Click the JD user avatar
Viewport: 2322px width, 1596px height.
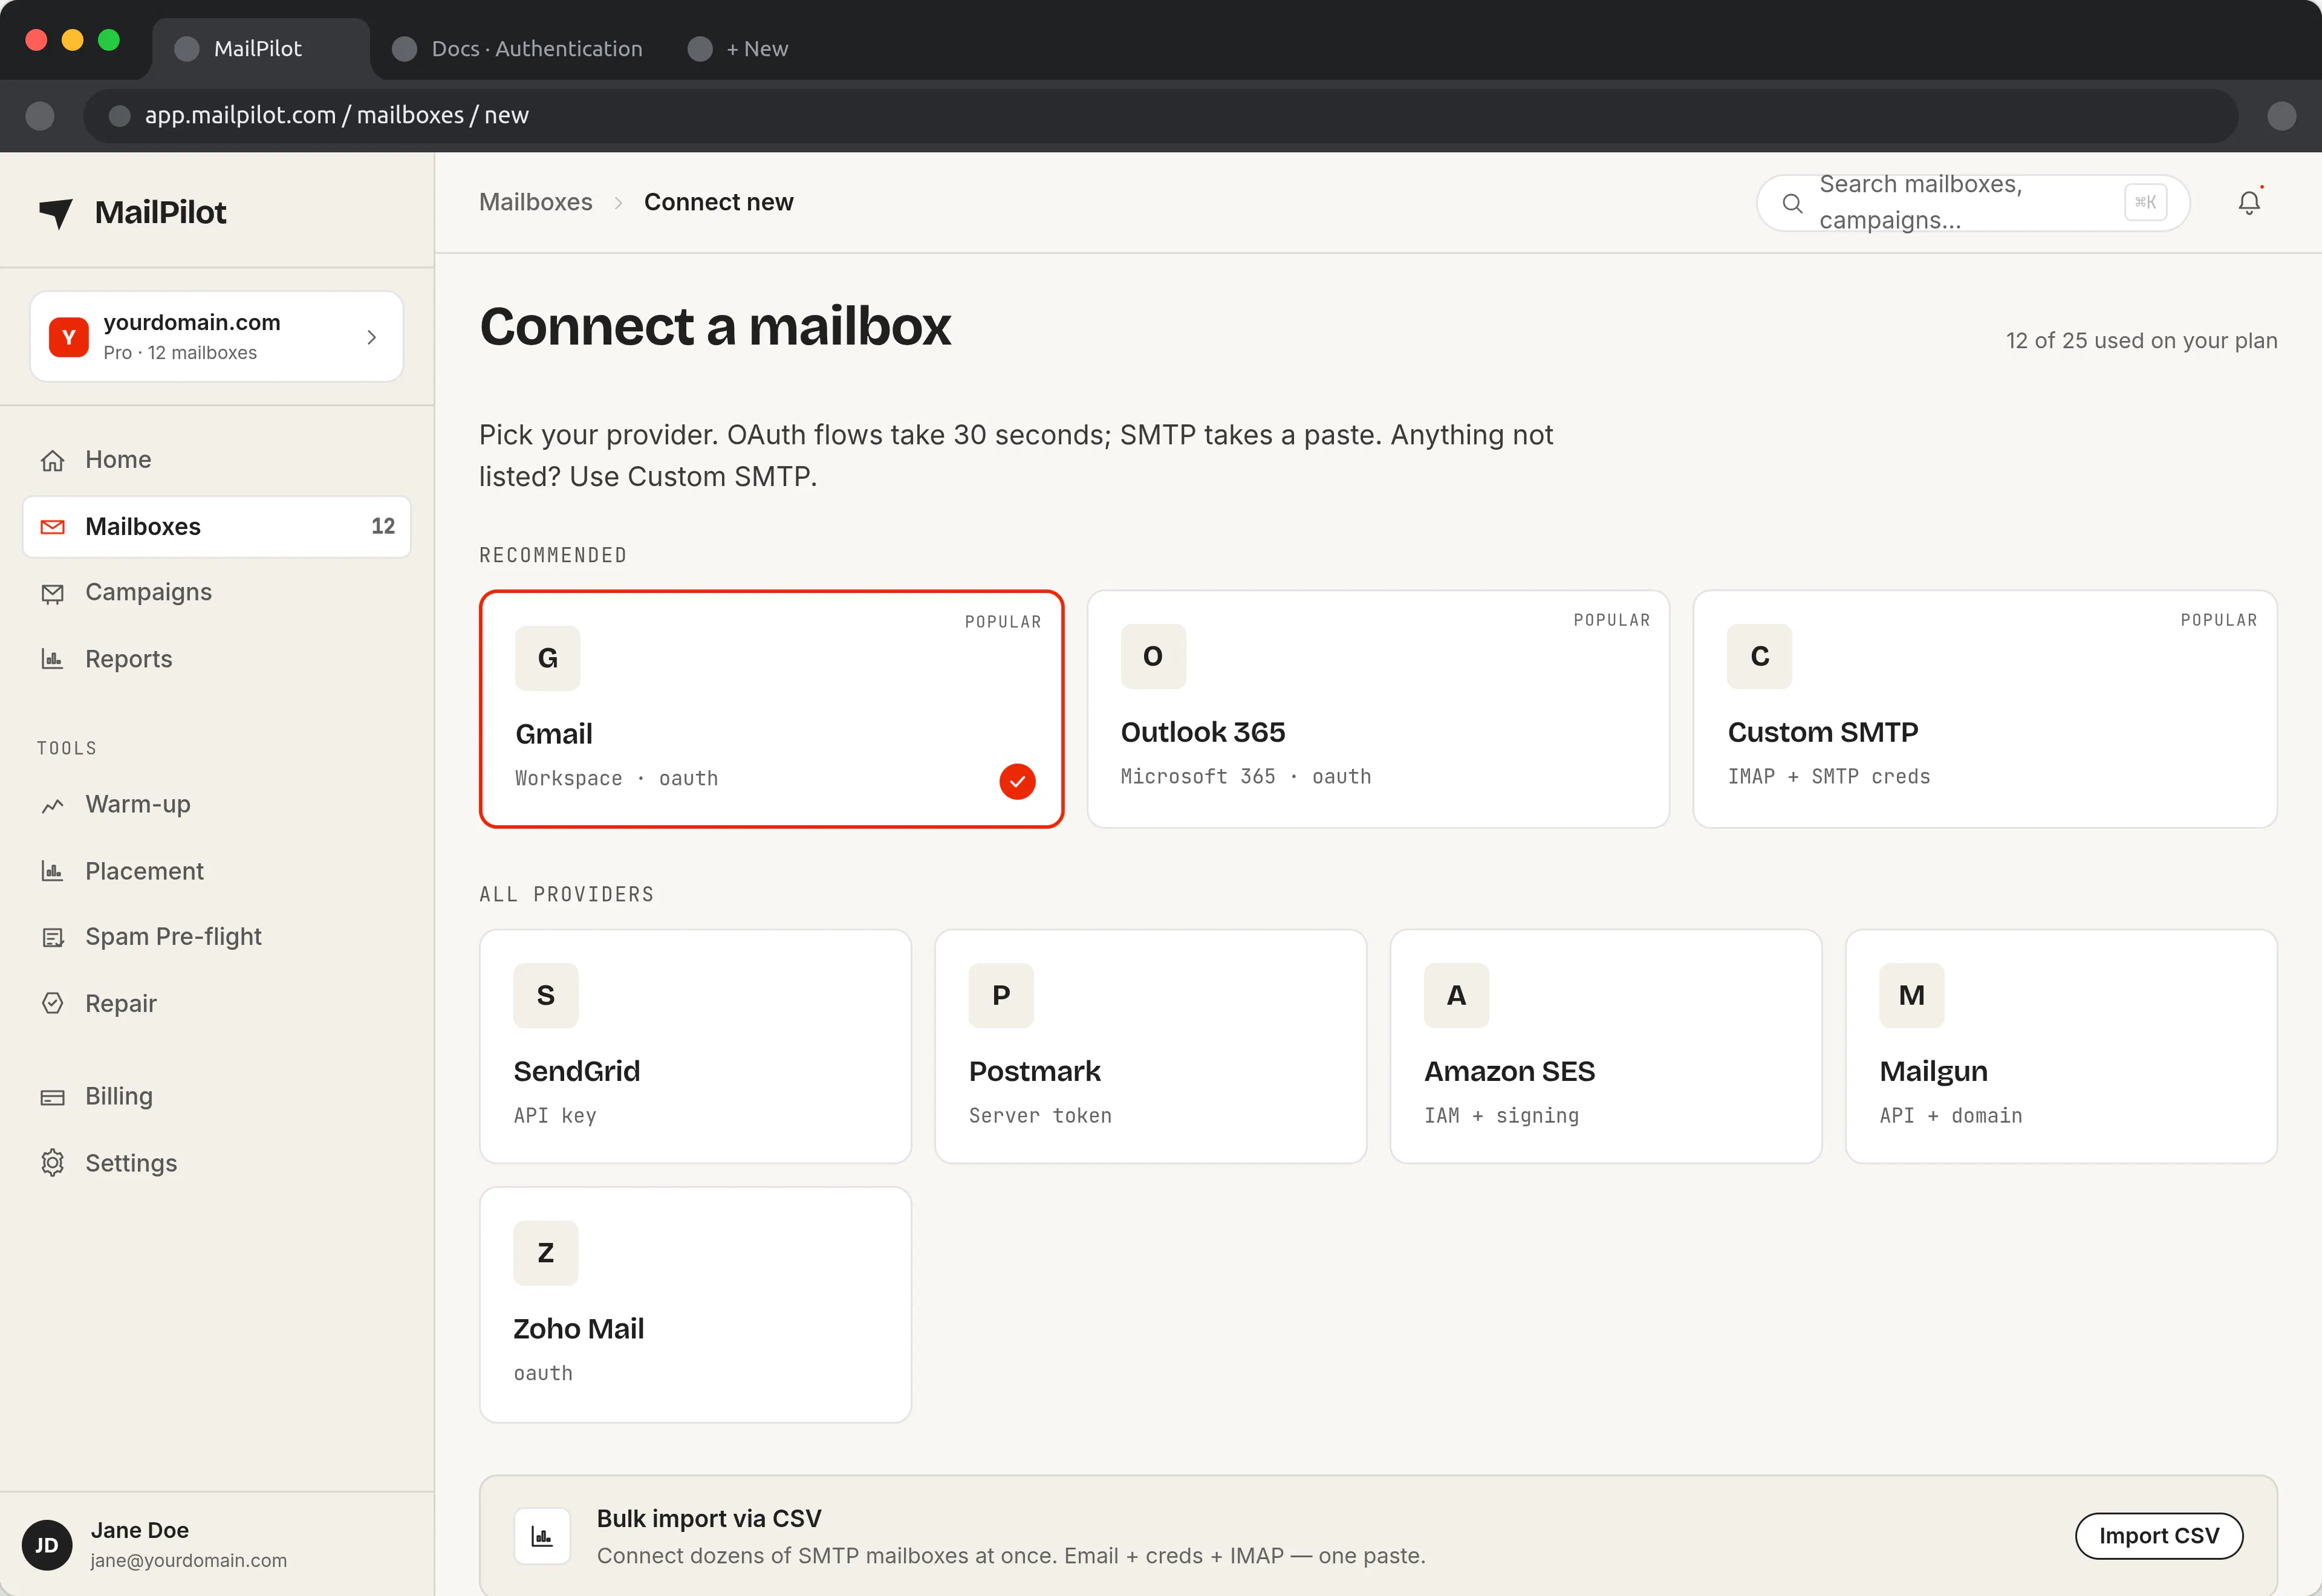point(47,1545)
